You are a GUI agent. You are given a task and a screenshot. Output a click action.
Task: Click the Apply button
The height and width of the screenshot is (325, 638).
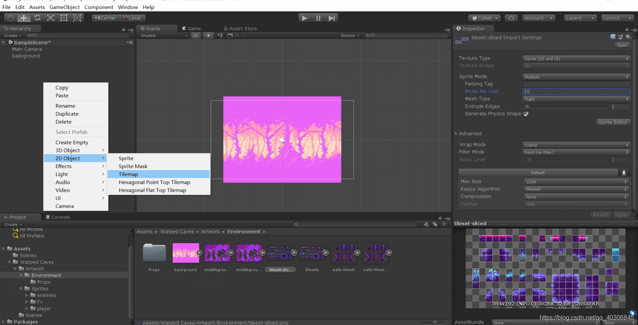tap(621, 215)
